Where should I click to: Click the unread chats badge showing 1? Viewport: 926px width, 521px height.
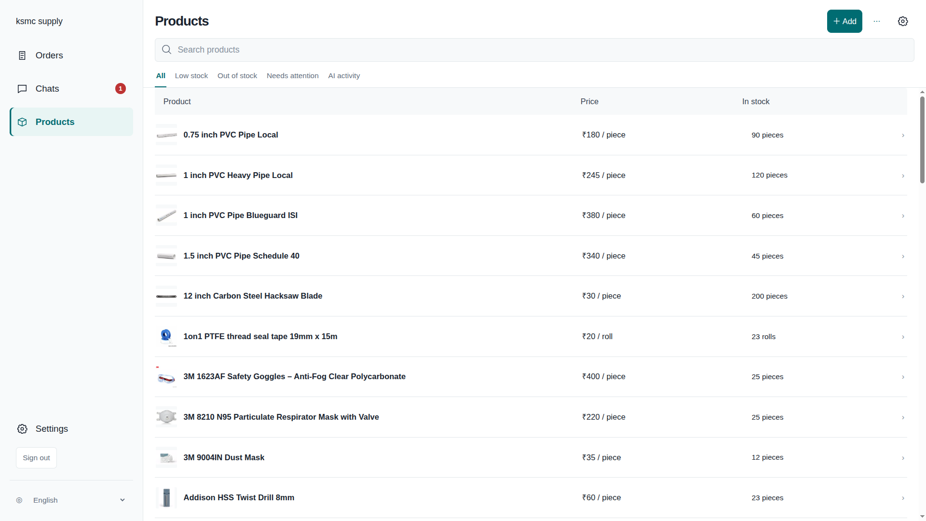coord(121,89)
